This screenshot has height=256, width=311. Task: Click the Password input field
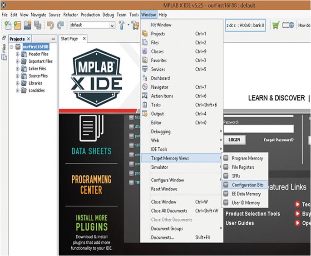[258, 129]
